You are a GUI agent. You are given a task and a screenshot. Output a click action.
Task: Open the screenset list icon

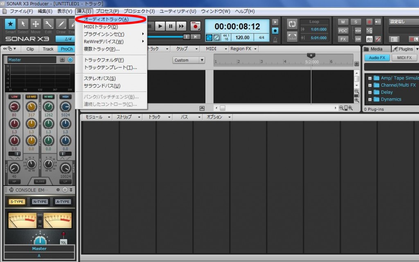tap(394, 39)
